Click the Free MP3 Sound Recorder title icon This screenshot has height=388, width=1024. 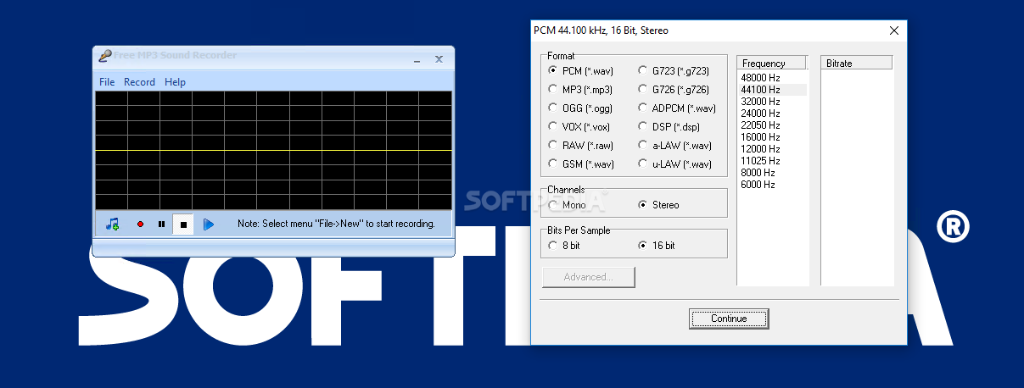(x=105, y=56)
